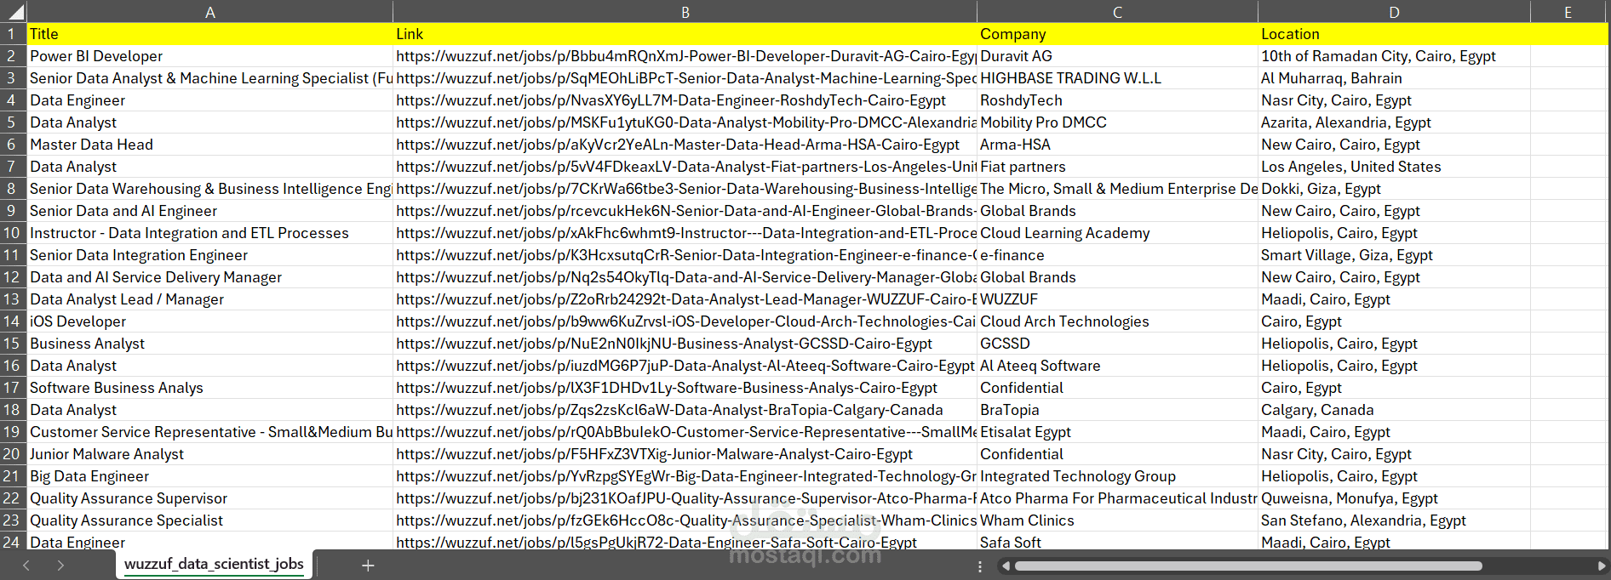Open the Data-Engineer-RoshdyTech wuzzuf link

coord(685,100)
